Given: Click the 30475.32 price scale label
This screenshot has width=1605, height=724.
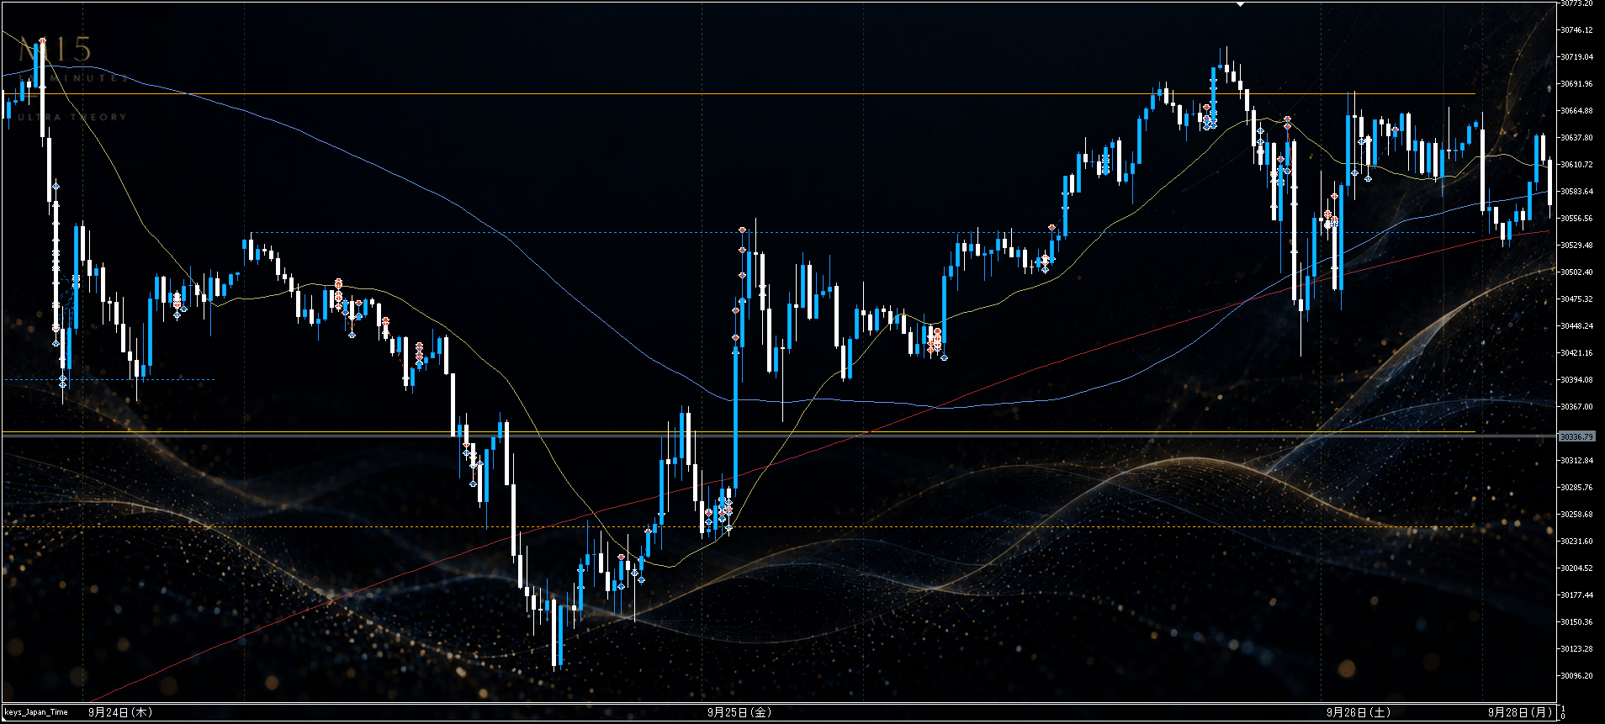Looking at the screenshot, I should click(x=1576, y=299).
